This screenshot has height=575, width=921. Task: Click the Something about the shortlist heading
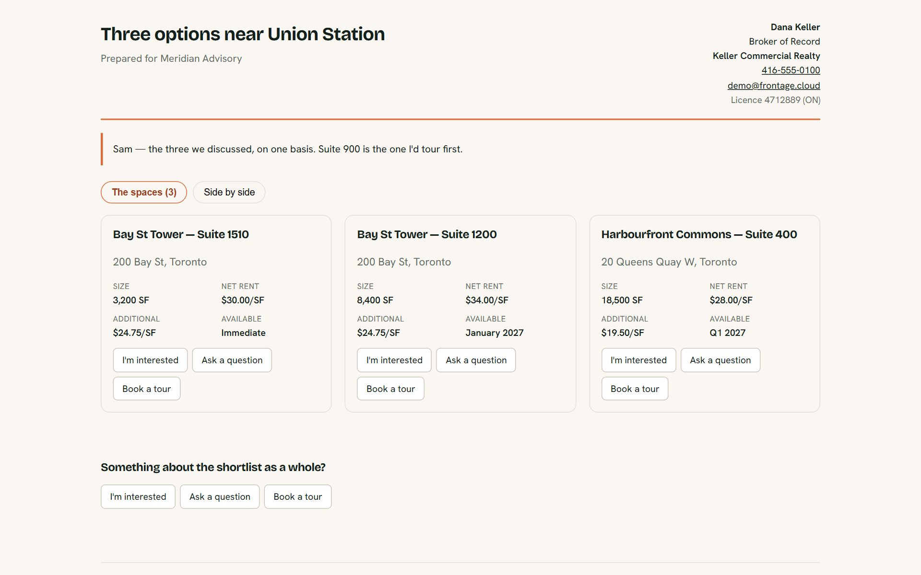(213, 467)
